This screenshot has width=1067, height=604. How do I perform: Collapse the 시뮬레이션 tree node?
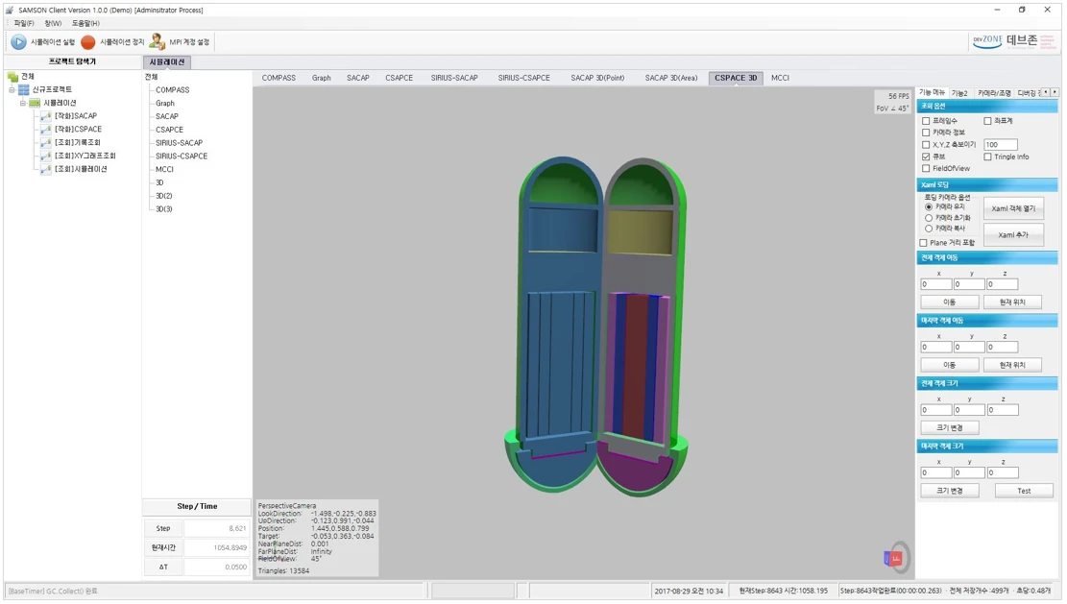(22, 103)
